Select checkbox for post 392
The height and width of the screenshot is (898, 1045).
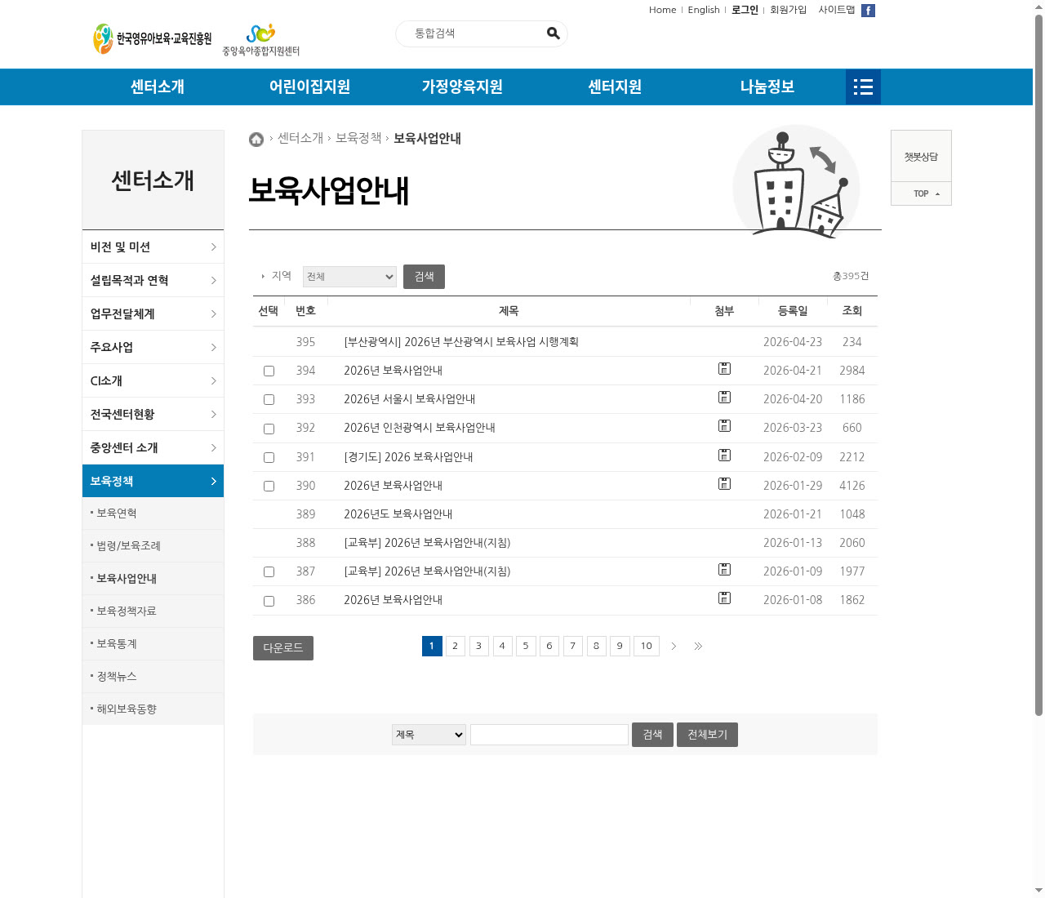click(x=269, y=429)
